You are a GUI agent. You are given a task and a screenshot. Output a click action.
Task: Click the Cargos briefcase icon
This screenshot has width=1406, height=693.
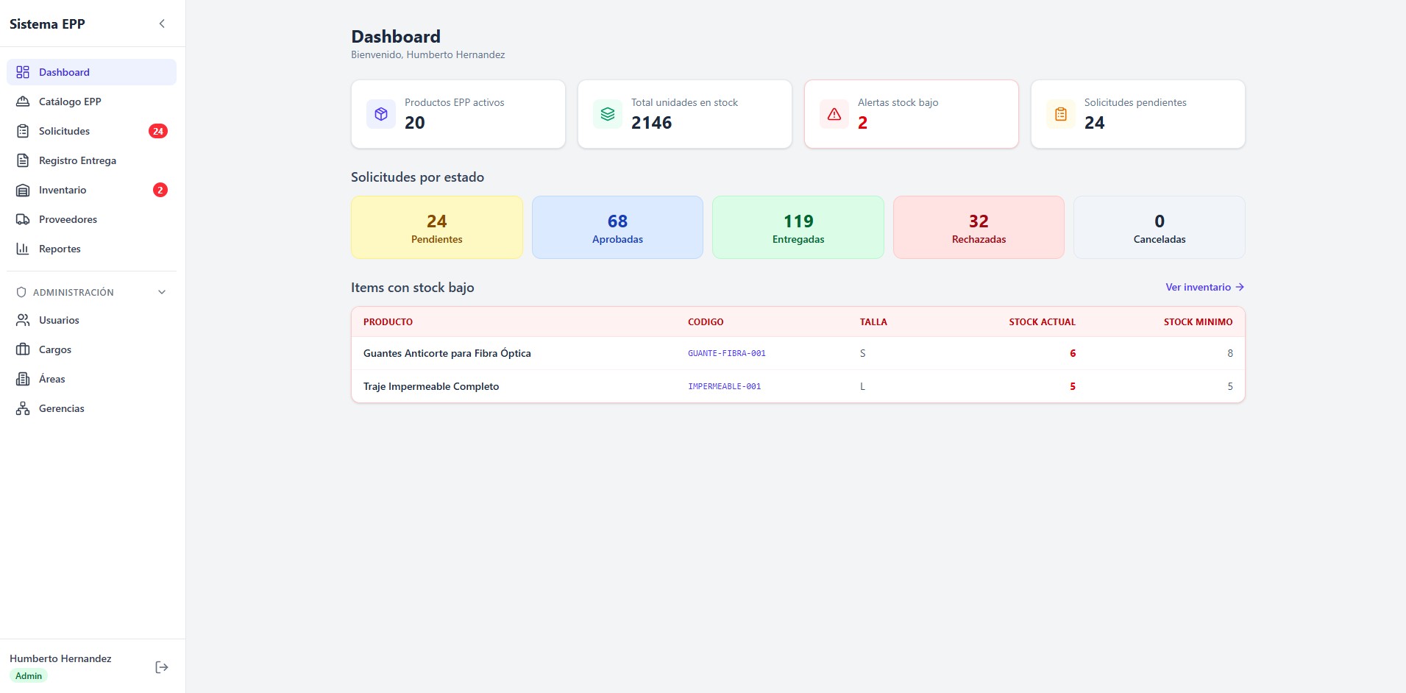(x=23, y=349)
